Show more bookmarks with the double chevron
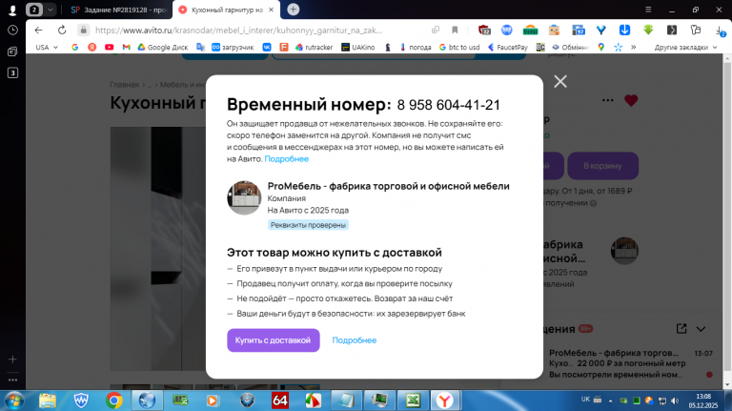 pyautogui.click(x=634, y=47)
